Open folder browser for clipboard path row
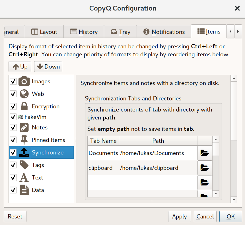 pos(205,168)
